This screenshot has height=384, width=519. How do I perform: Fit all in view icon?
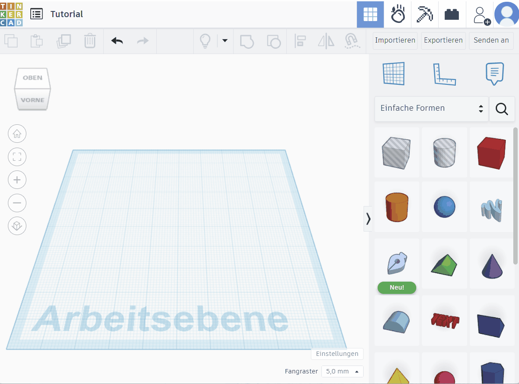coord(17,157)
